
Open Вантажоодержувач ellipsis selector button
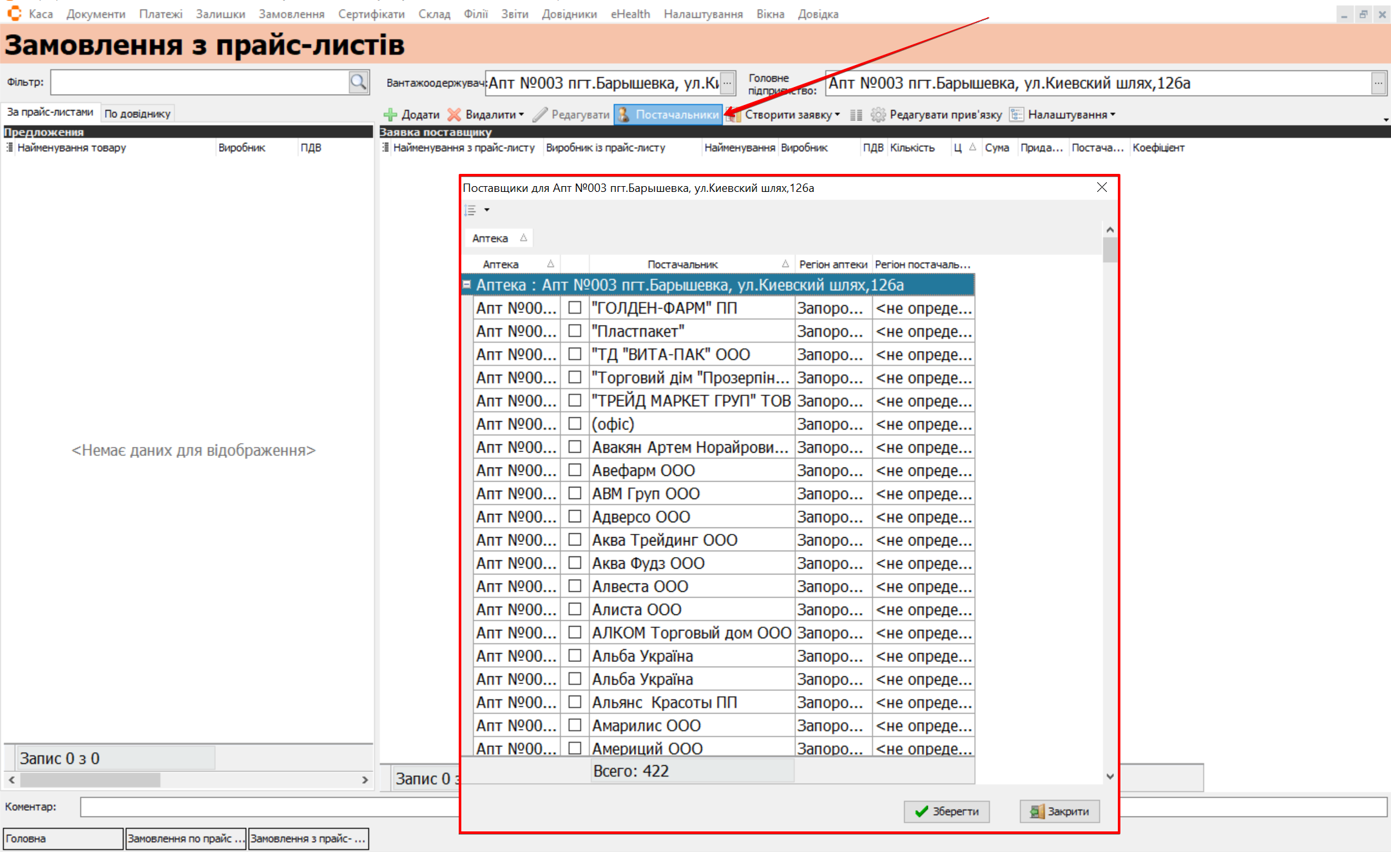tap(727, 82)
